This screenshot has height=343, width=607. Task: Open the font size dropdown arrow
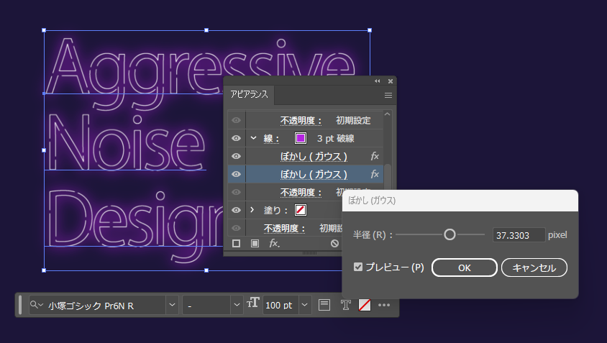305,306
